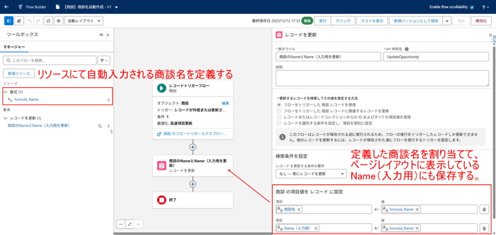Delete the Name（入力用） row with trash icon
This screenshot has height=235, width=496.
click(484, 228)
